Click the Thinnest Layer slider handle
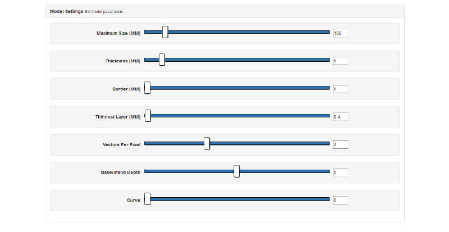Screen dimensions: 449x232 click(x=148, y=116)
